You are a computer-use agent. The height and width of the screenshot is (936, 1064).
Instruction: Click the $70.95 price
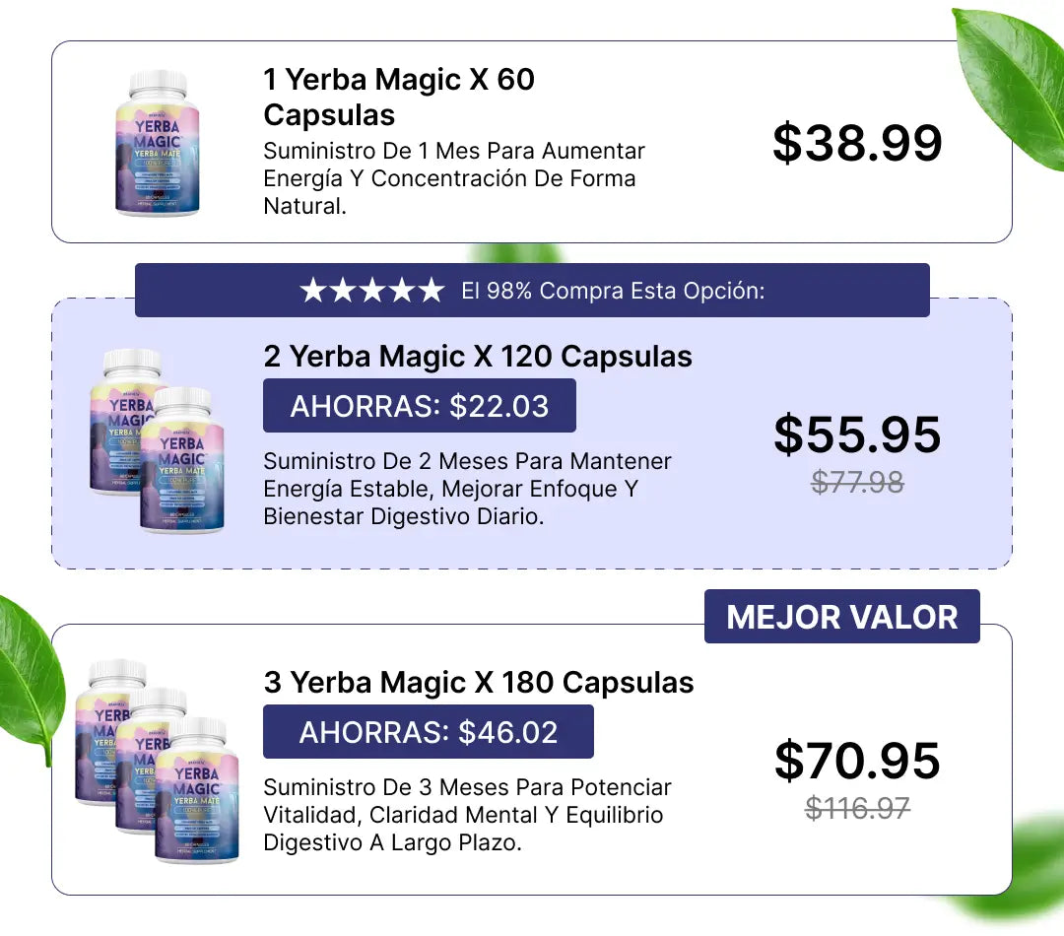click(x=858, y=761)
